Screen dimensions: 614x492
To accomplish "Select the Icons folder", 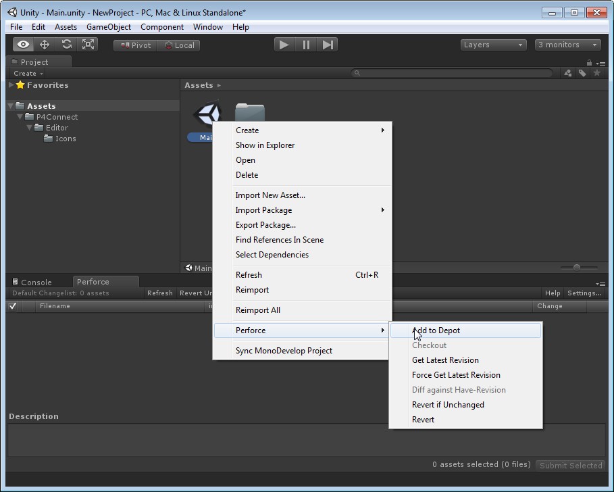I will [60, 139].
